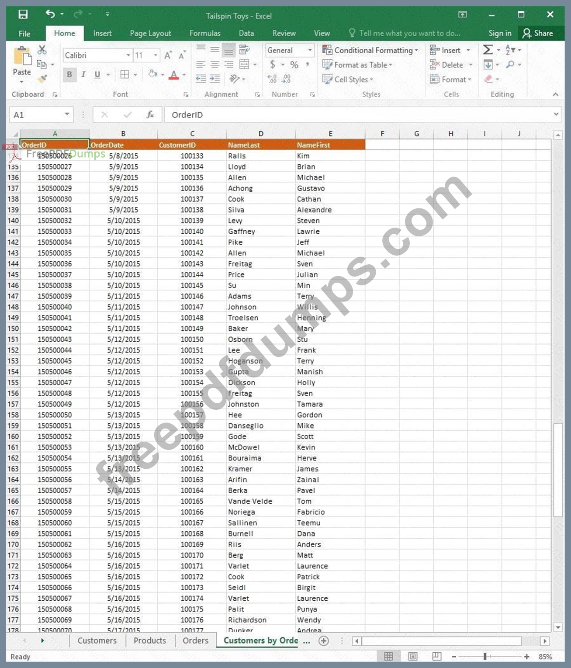
Task: Add a new sheet with plus icon
Action: [323, 641]
